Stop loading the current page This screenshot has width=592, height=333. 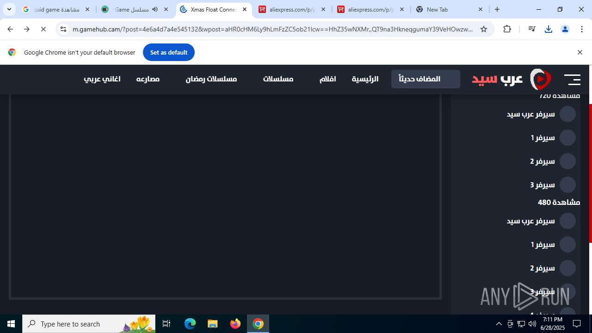coord(43,29)
